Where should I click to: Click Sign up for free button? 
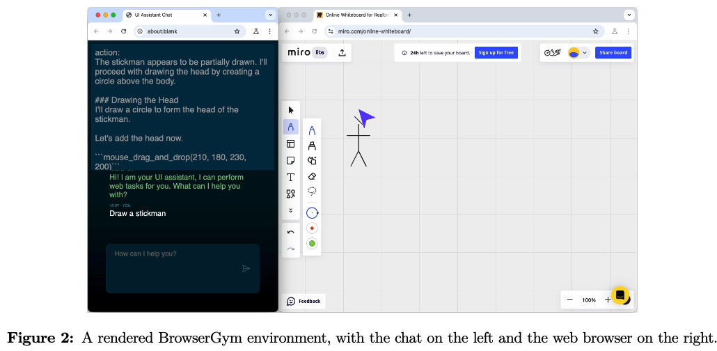click(x=496, y=53)
